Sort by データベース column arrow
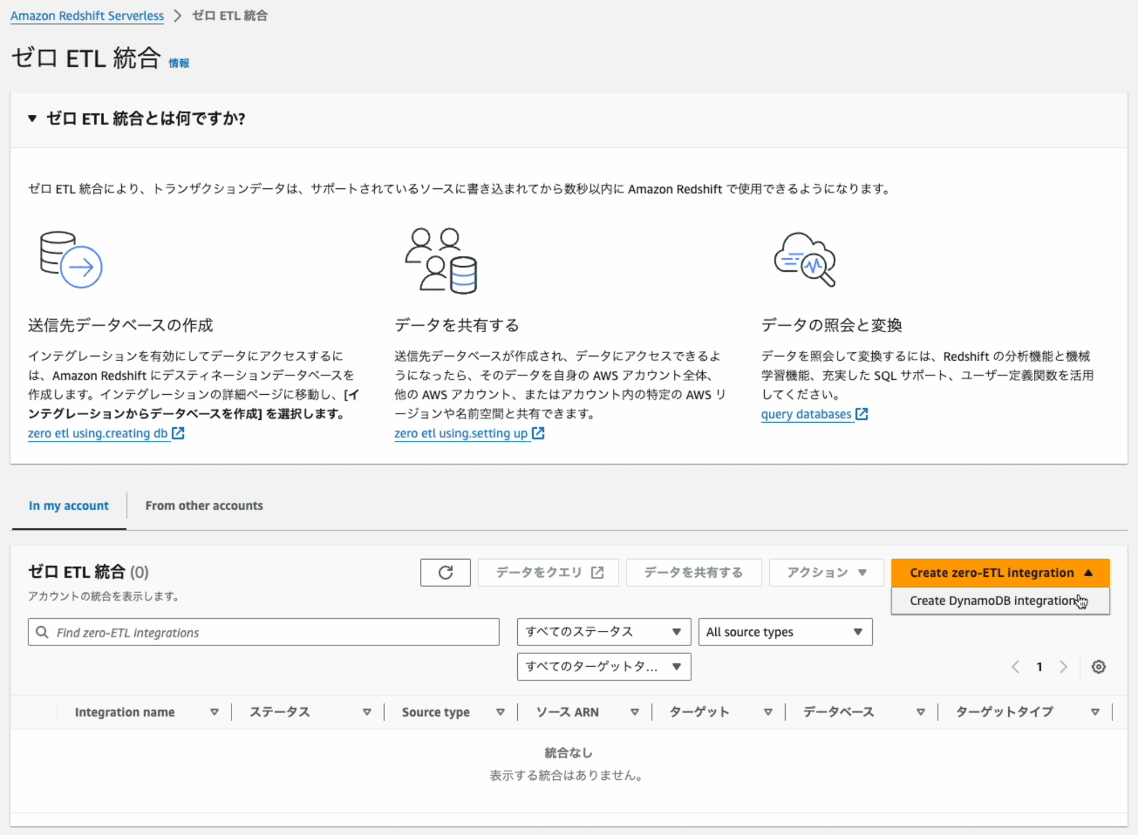Image resolution: width=1138 pixels, height=835 pixels. point(920,712)
